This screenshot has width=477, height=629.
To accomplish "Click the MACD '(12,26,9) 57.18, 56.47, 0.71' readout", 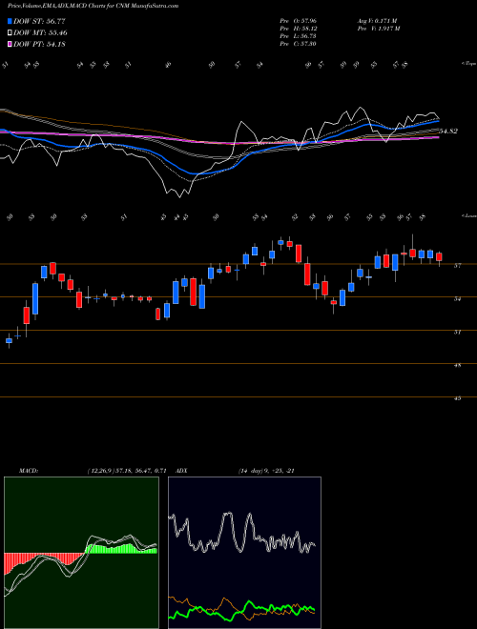I will 127,471.
